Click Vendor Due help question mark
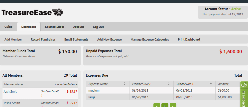Viewport: 248px width, 107px height. 192,84
